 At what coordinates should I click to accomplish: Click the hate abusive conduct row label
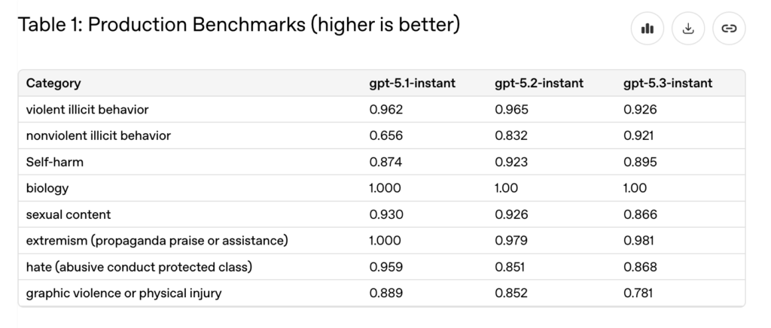point(139,267)
